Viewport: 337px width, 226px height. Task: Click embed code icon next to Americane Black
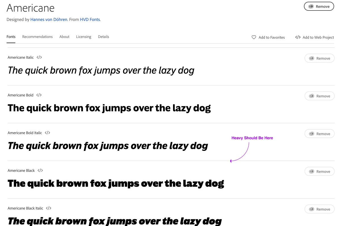click(x=40, y=170)
